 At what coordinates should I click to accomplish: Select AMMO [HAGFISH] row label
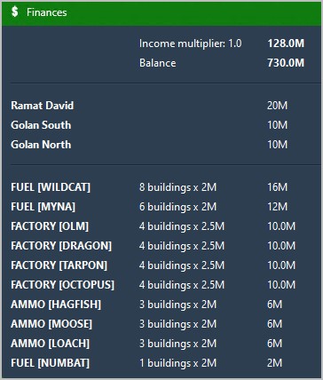point(56,305)
